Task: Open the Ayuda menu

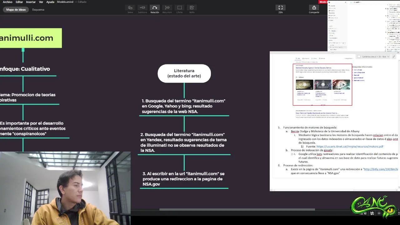Action: (x=50, y=2)
